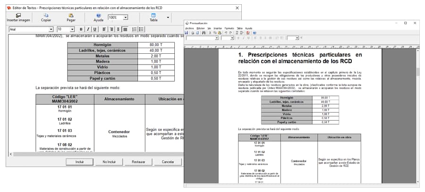Open the font name dropdown in Previsualización

217,38
